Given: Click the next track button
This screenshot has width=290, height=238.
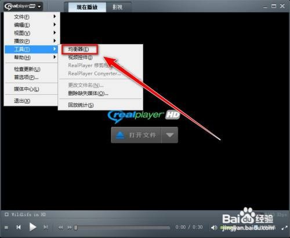Looking at the screenshot, I should tap(46, 228).
